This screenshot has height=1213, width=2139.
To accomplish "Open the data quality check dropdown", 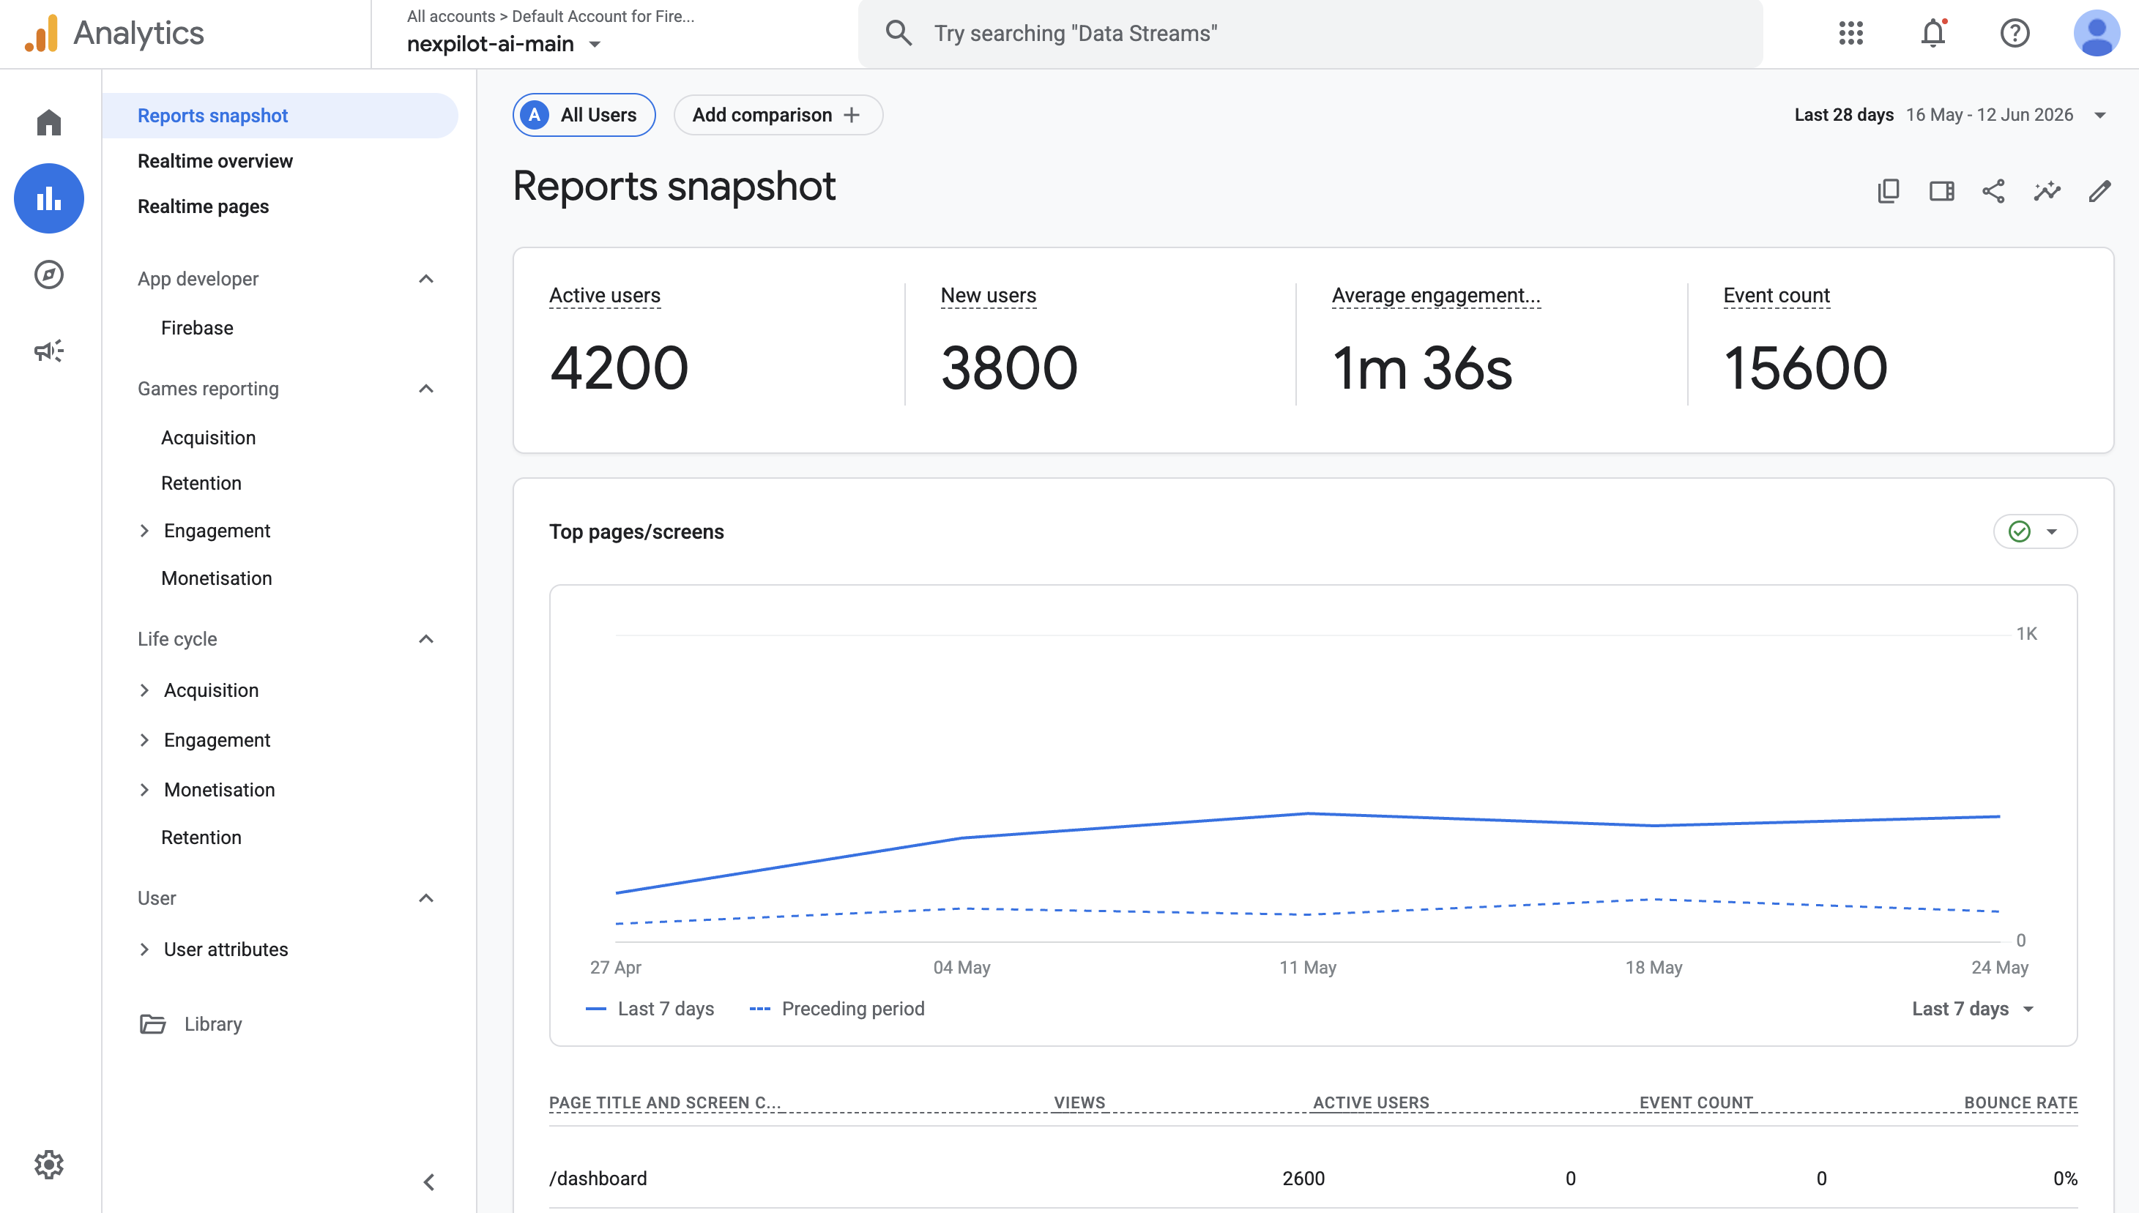I will pyautogui.click(x=2035, y=531).
